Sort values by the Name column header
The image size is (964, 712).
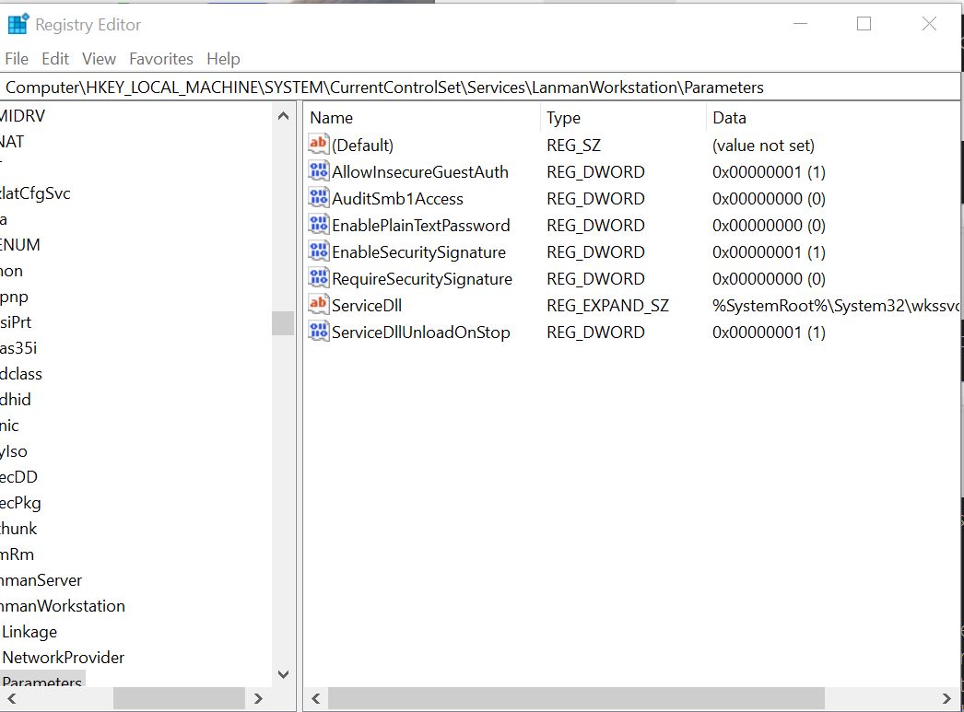(332, 118)
